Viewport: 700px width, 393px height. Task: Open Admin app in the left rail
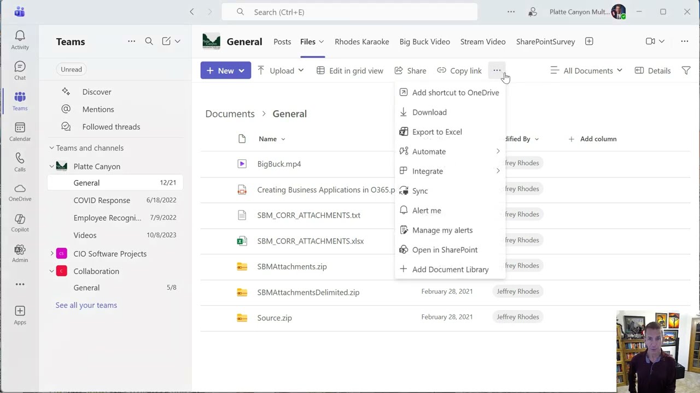pos(20,254)
